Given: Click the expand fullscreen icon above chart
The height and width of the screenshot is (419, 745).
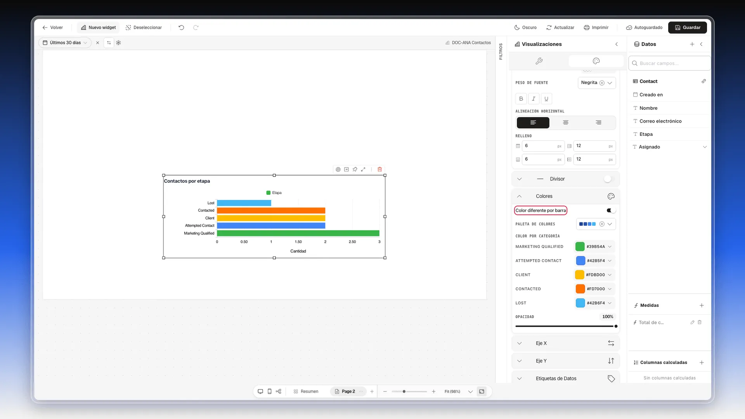Looking at the screenshot, I should click(363, 170).
